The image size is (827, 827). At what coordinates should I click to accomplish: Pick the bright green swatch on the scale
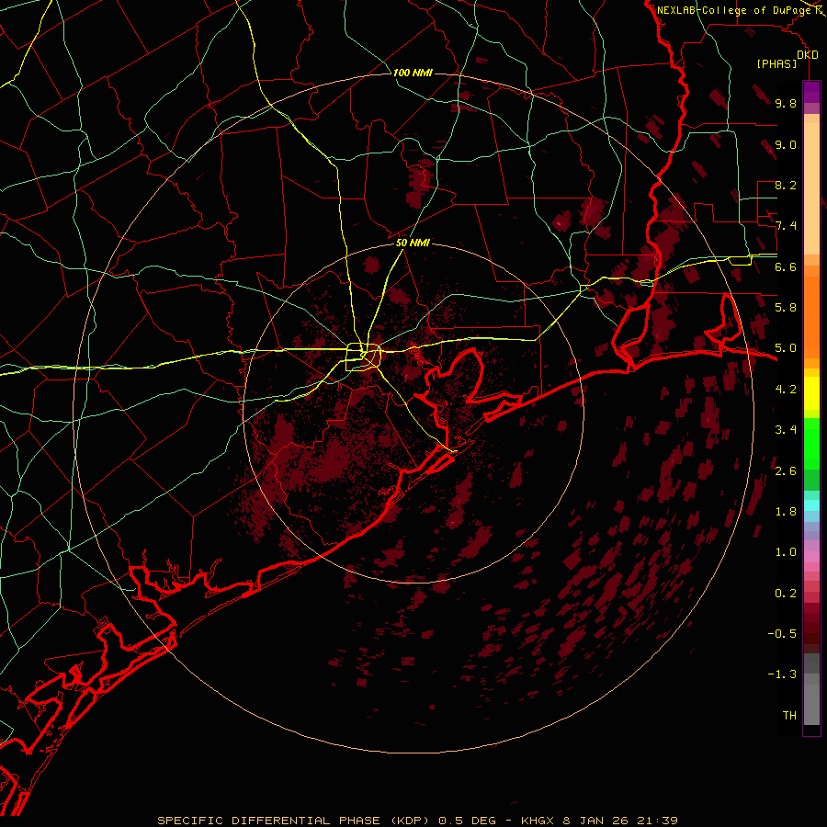pyautogui.click(x=811, y=444)
